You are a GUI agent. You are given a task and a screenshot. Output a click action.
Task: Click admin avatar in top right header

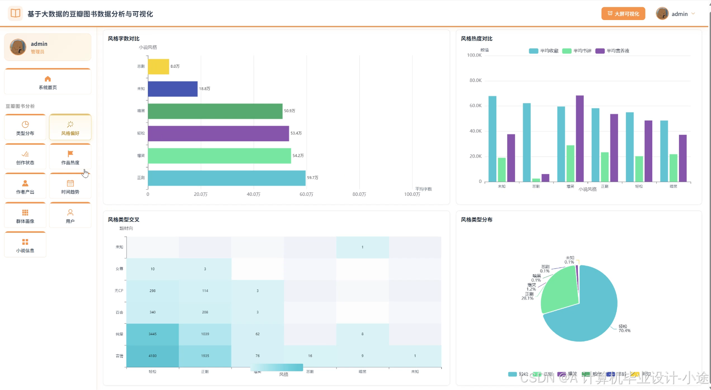(x=662, y=13)
